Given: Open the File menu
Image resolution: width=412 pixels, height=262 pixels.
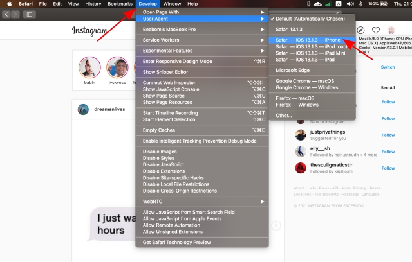Looking at the screenshot, I should pyautogui.click(x=42, y=4).
